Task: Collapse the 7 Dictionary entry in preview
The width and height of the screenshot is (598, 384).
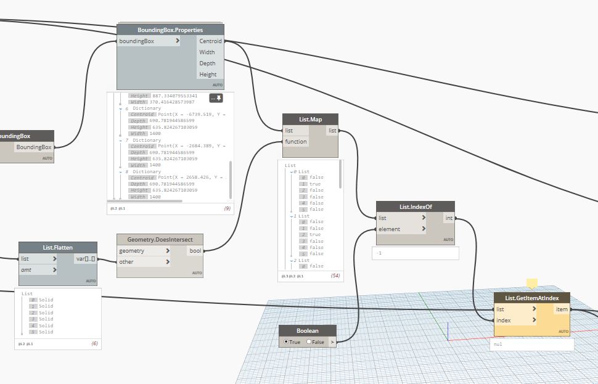Action: (121, 141)
